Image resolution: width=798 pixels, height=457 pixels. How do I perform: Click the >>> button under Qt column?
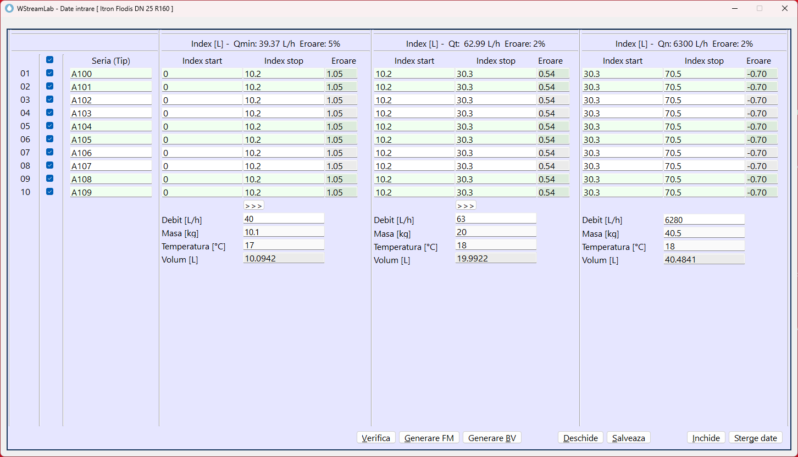(465, 205)
